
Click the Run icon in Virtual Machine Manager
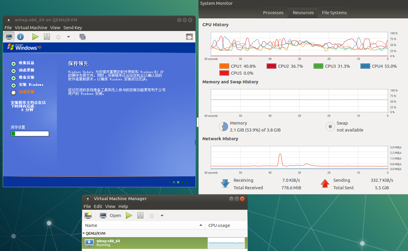129,215
